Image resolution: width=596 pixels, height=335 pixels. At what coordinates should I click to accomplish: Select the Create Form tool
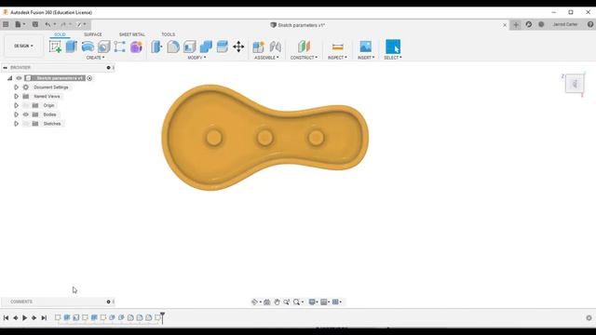click(x=136, y=47)
